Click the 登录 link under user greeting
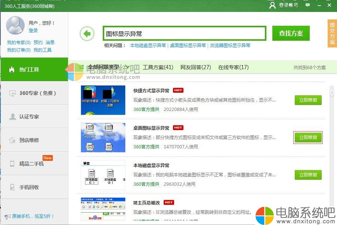 [33, 30]
